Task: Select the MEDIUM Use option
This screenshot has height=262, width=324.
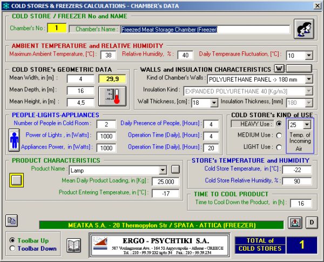Action: 279,135
